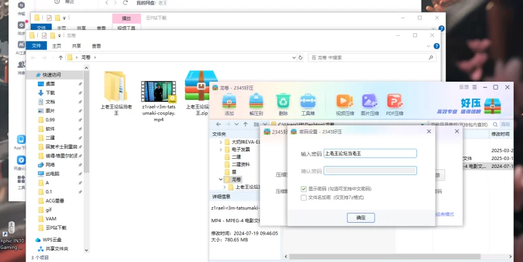523x262 pixels.
Task: Expand the 大奶妹EVA folder tree node
Action: 220,142
